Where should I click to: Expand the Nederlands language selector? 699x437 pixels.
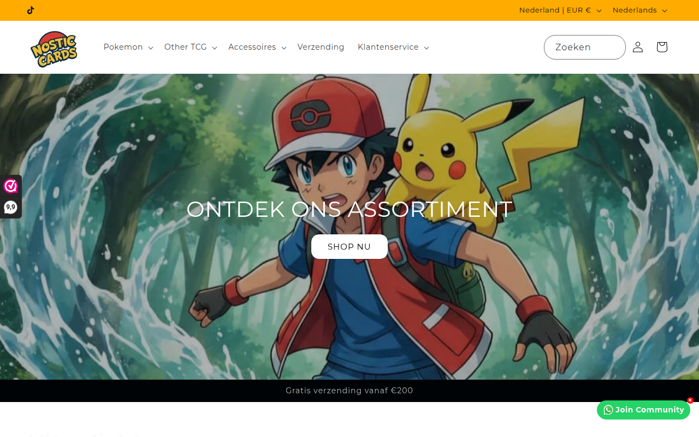tap(640, 10)
